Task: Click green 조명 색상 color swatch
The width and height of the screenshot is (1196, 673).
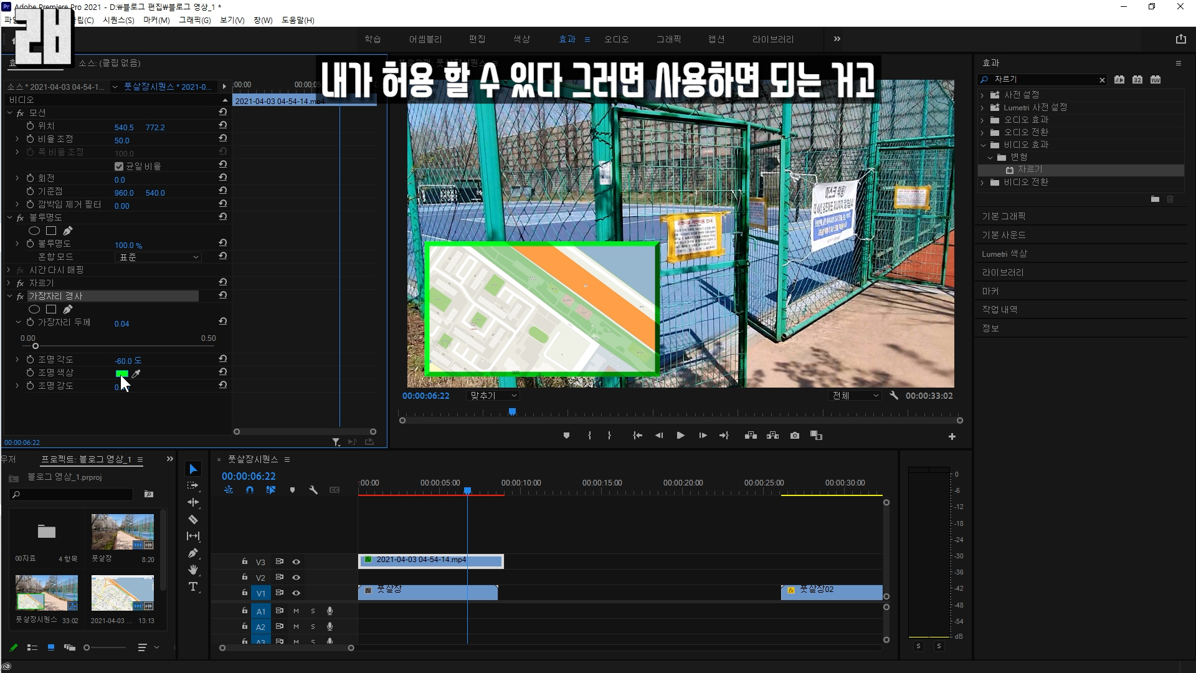Action: coord(121,374)
